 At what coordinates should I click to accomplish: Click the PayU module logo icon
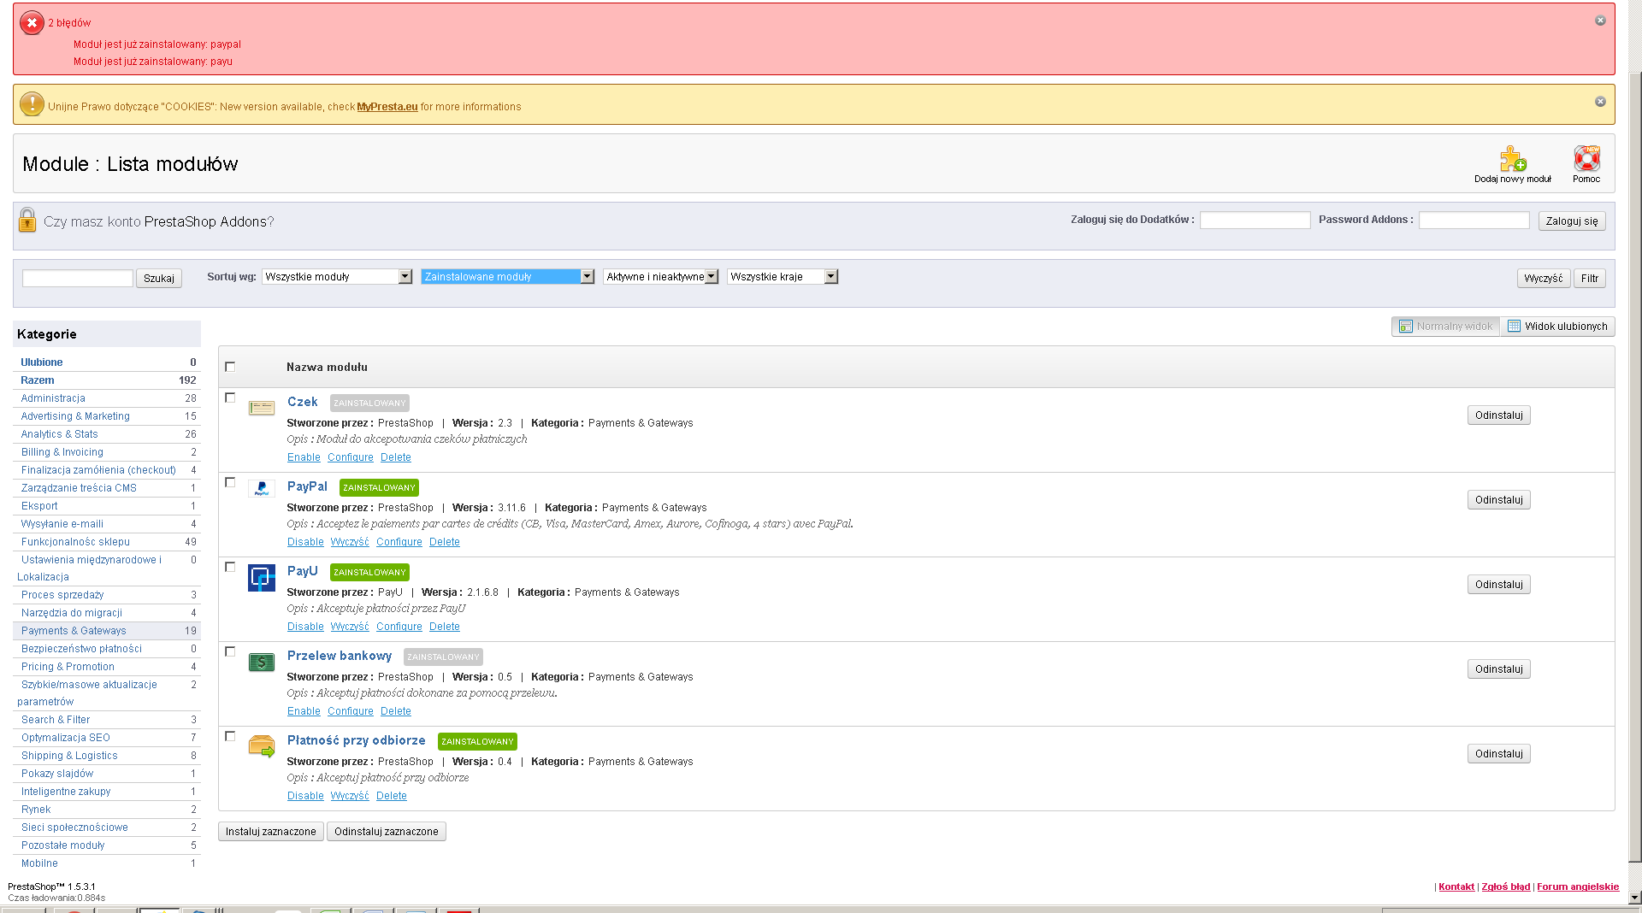[x=262, y=578]
